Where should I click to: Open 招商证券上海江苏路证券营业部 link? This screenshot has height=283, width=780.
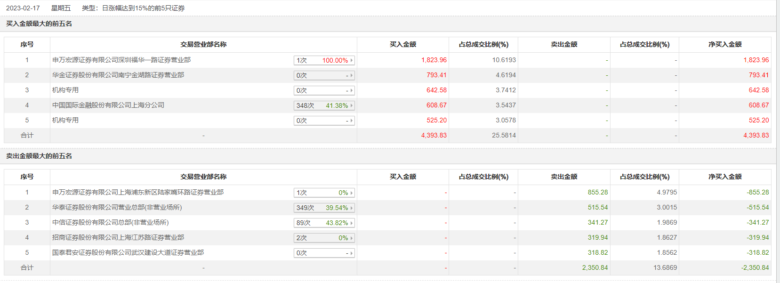118,237
